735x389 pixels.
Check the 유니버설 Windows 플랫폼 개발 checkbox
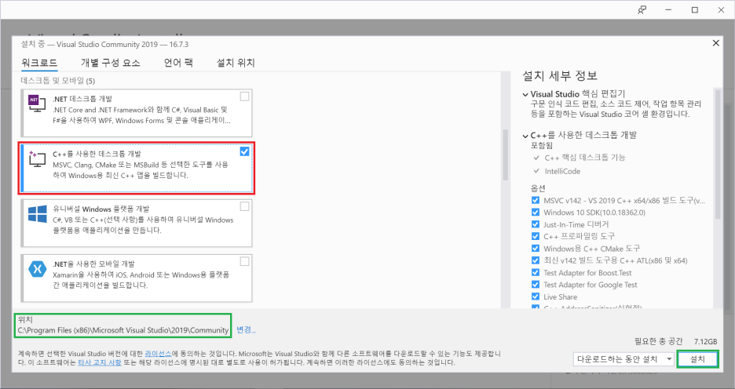pos(244,206)
